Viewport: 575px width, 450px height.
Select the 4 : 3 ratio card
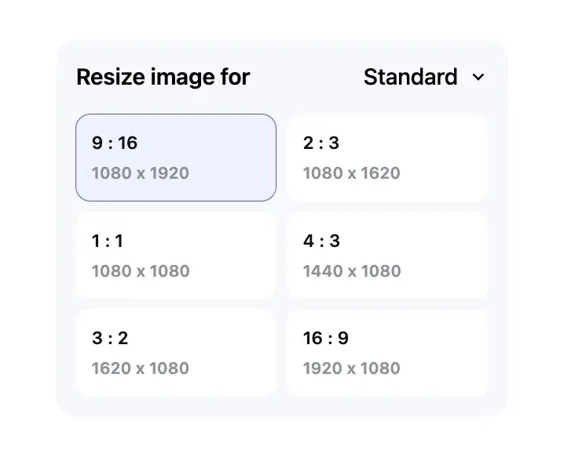click(386, 255)
